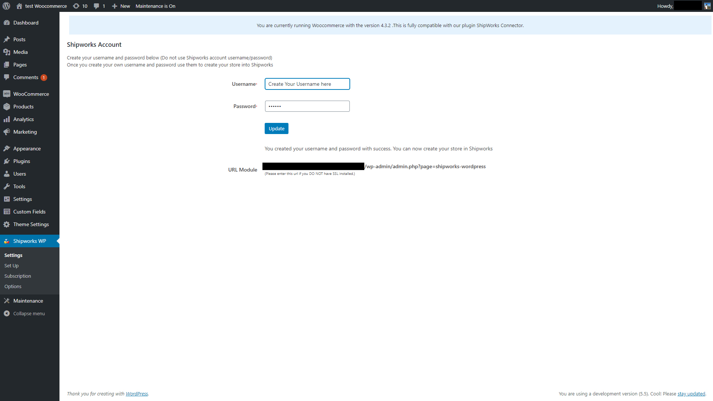The width and height of the screenshot is (713, 401).
Task: Click the updates refresh icon showing 10
Action: point(76,6)
